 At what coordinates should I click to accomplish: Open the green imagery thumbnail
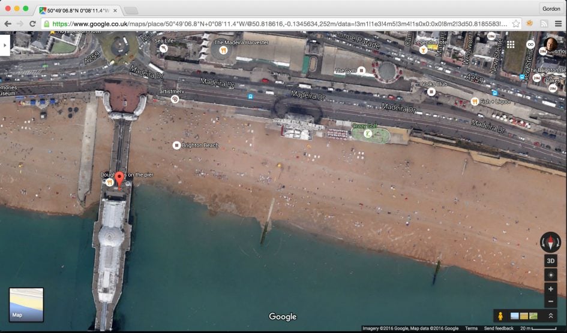(x=533, y=316)
